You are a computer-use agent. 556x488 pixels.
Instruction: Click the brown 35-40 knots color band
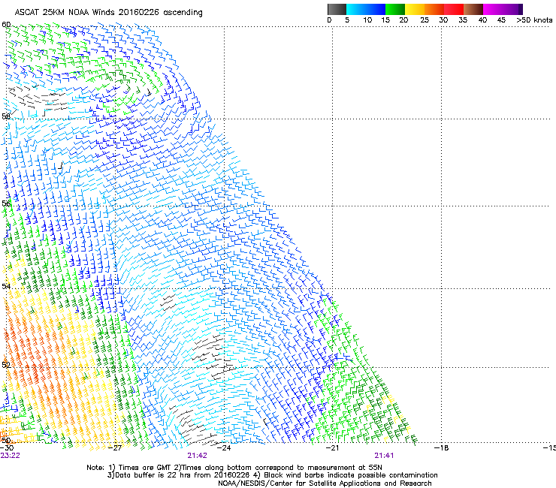[x=473, y=9]
